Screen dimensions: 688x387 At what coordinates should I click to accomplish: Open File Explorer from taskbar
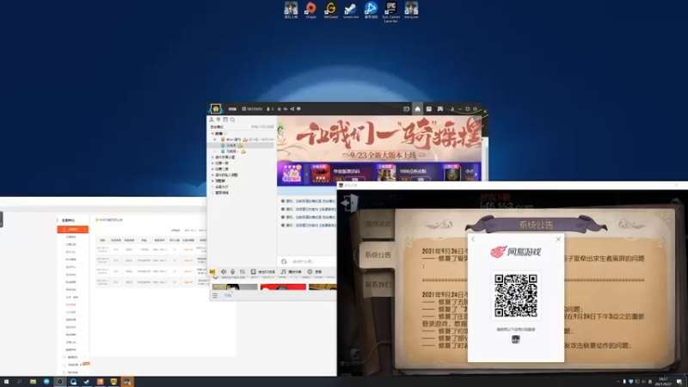[33, 382]
